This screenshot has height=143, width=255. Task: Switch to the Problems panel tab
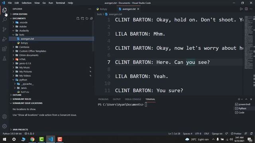[103, 99]
